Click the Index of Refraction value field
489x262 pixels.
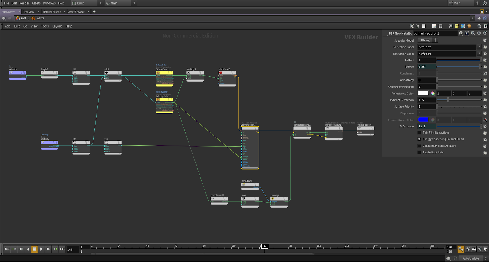426,100
